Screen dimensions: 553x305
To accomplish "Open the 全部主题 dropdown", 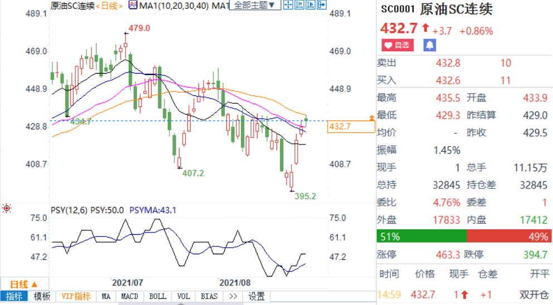I will (254, 6).
